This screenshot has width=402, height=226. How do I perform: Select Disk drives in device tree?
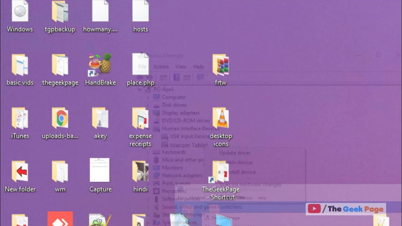pos(174,105)
